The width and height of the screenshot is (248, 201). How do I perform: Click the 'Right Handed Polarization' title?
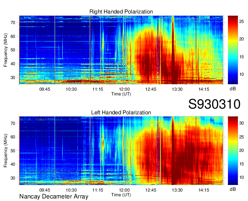coord(121,12)
